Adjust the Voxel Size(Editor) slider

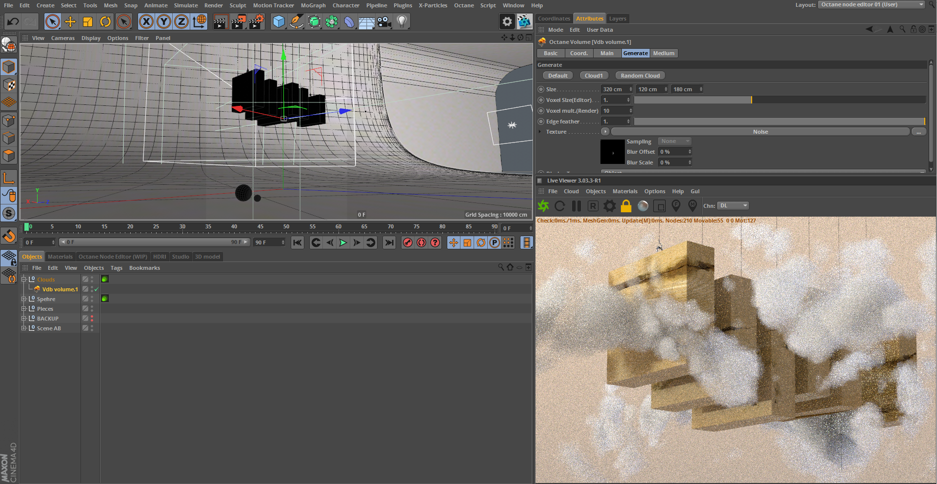coord(779,100)
